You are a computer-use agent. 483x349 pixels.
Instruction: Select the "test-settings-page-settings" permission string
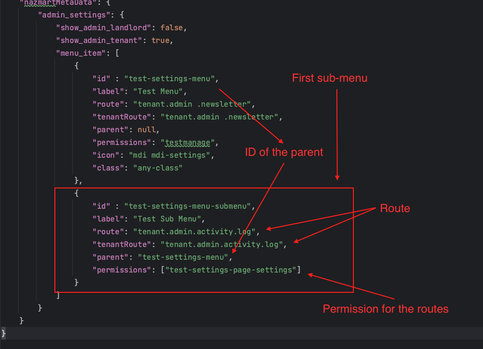click(x=230, y=270)
